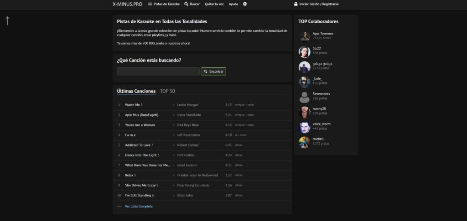Open voice_storm avatar picture
Image resolution: width=467 pixels, height=221 pixels.
[x=304, y=127]
